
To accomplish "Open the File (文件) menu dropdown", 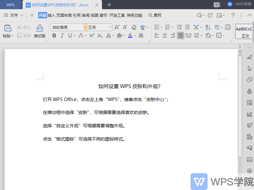I will coord(14,15).
